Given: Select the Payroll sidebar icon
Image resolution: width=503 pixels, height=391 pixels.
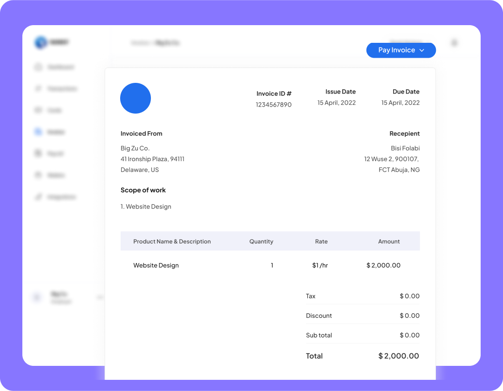Looking at the screenshot, I should click(39, 153).
